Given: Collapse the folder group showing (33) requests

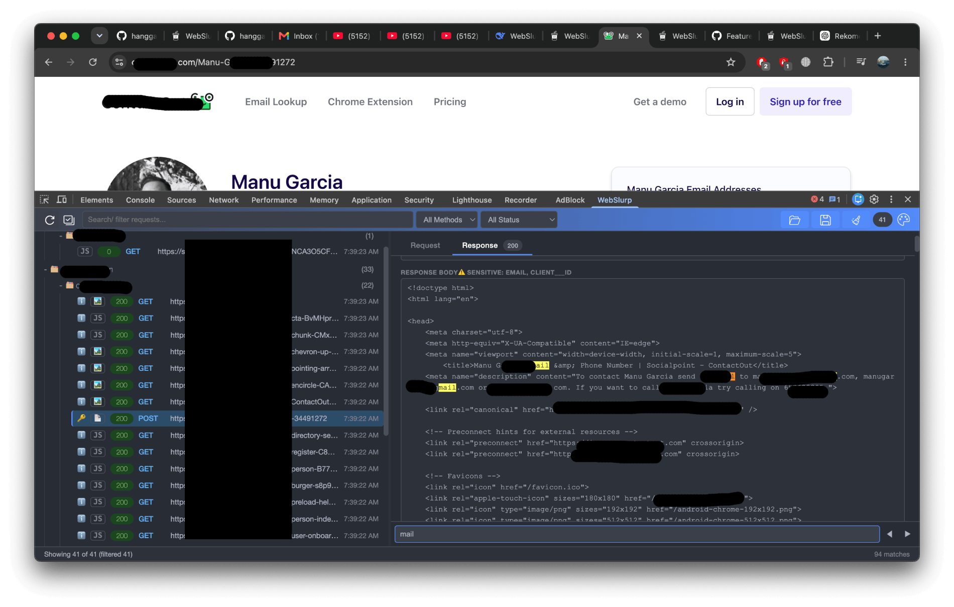Looking at the screenshot, I should coord(45,270).
